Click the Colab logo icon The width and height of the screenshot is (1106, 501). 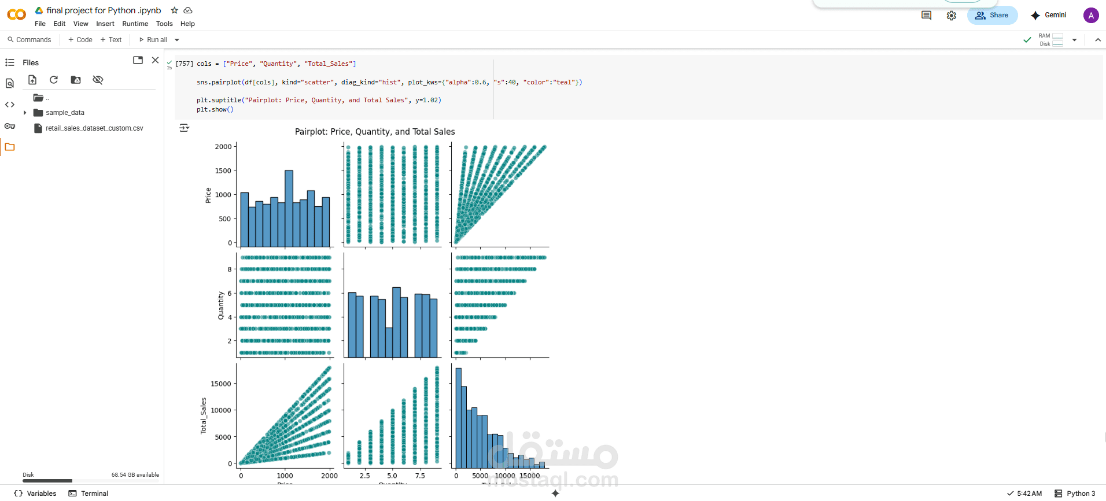point(16,14)
